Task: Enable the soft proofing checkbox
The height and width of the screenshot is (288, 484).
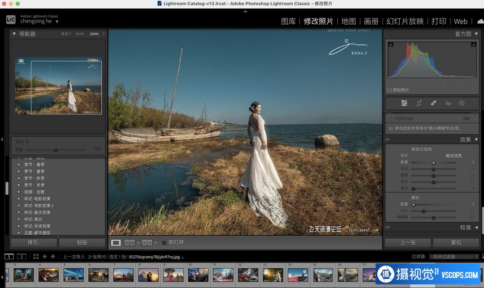Action: tap(164, 243)
